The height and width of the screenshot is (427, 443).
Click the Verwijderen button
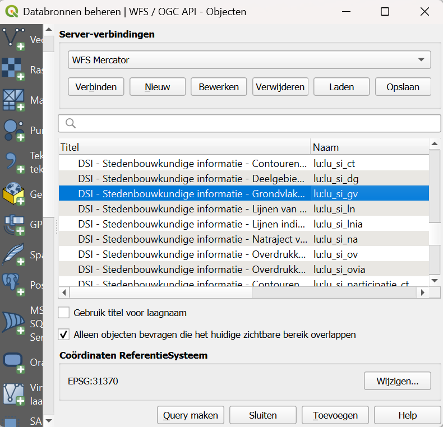click(280, 87)
